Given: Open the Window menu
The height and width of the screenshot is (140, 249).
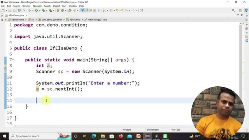Looking at the screenshot, I should (73, 6).
